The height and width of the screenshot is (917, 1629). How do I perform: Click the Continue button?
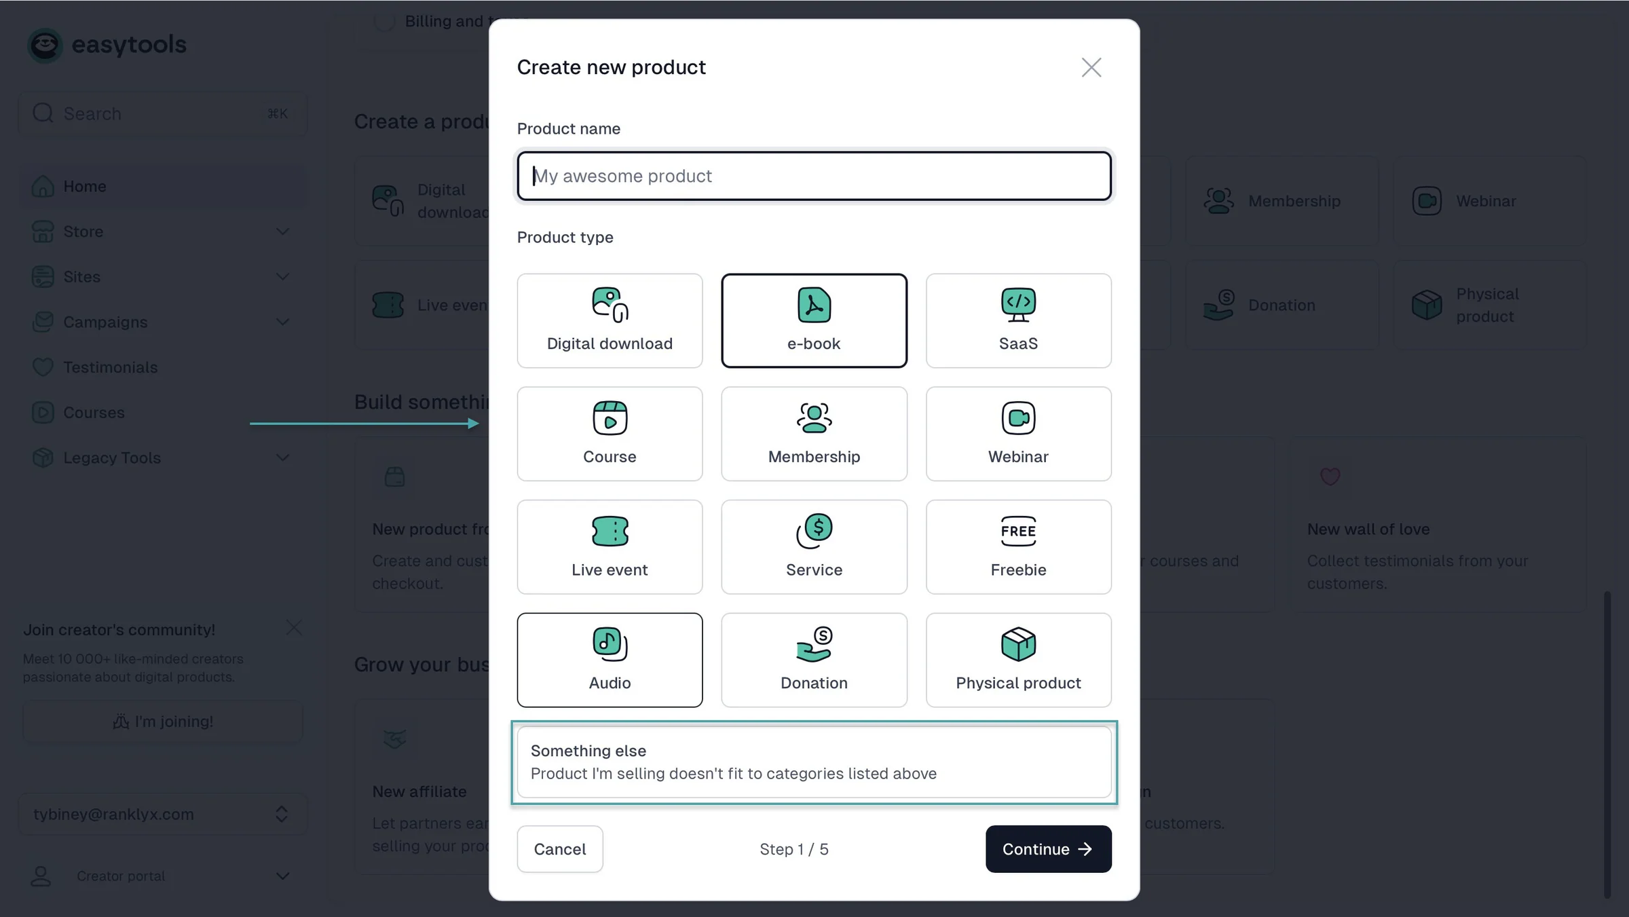(x=1048, y=849)
